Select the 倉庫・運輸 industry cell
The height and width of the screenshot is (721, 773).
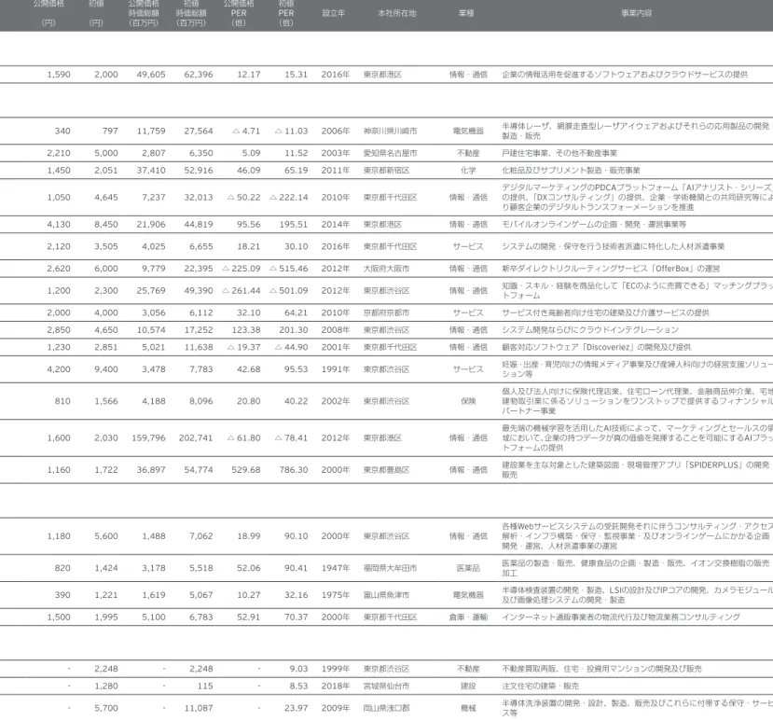pyautogui.click(x=468, y=617)
